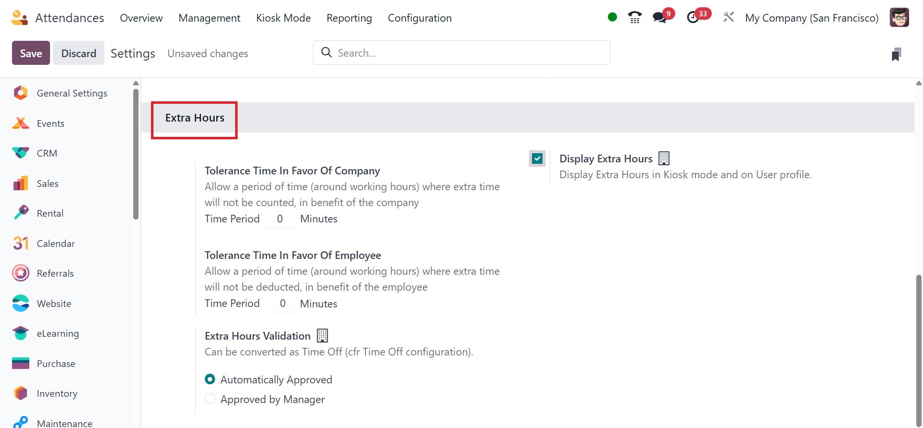The height and width of the screenshot is (428, 923).
Task: Select Automatically Approved radio option
Action: (210, 379)
